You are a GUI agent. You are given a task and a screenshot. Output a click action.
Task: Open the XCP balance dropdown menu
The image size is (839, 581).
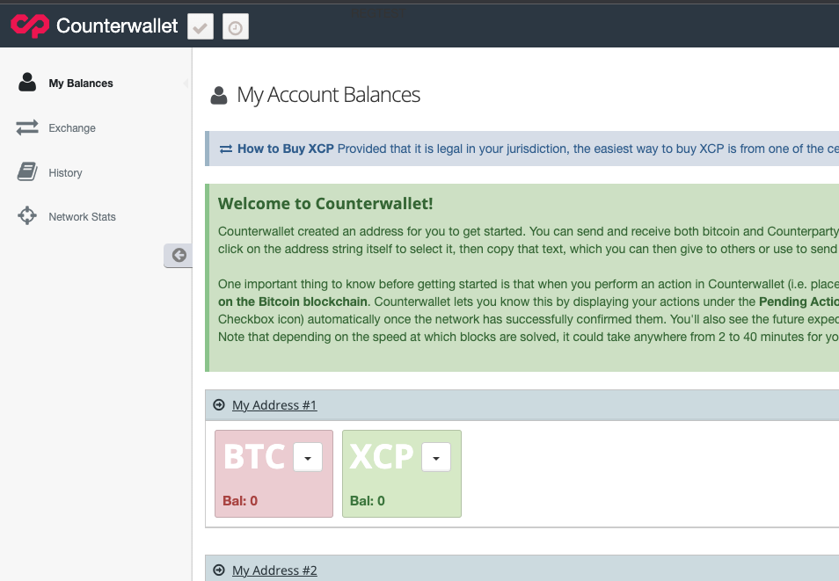point(436,457)
